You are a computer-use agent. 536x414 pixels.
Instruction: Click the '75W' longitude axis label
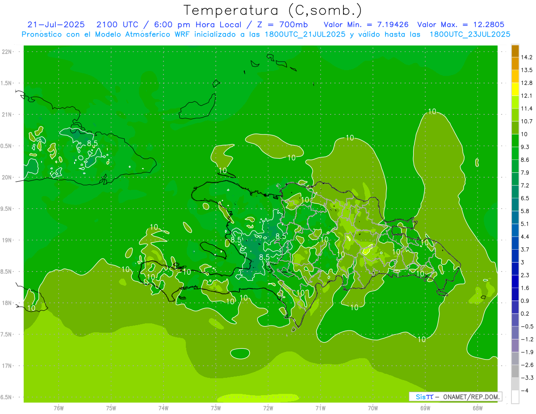[x=111, y=408]
